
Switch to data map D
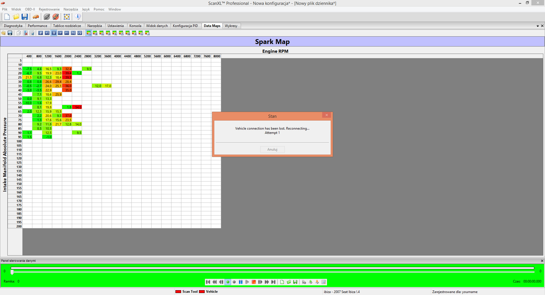pyautogui.click(x=108, y=33)
